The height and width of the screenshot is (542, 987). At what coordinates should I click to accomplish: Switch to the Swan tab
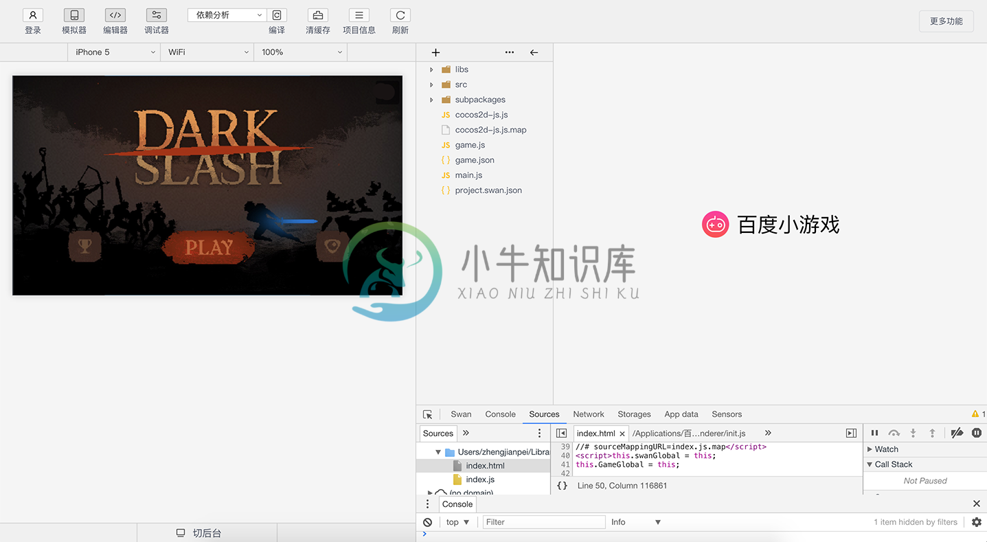pos(461,414)
